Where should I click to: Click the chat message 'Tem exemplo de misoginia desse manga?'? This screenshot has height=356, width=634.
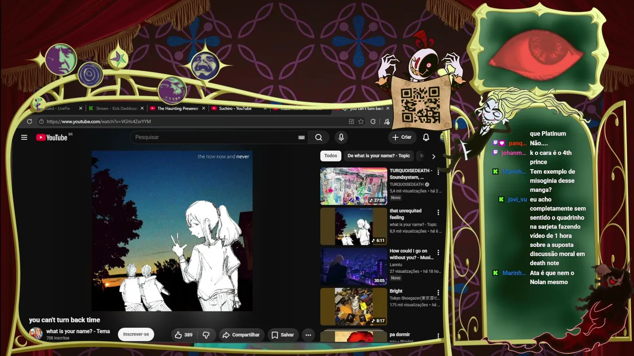coord(552,180)
